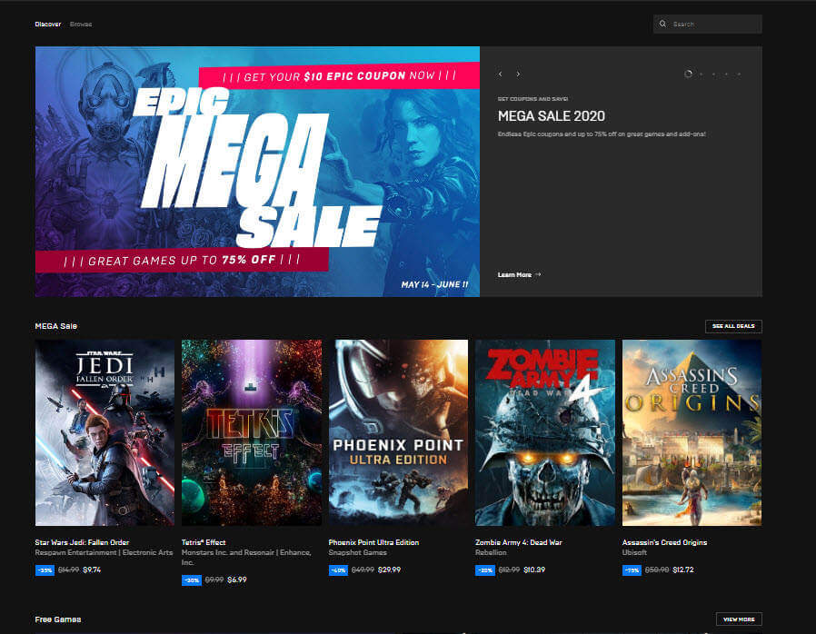Click the struck-through original price of Assassin's Creed Origins
The image size is (816, 634).
[x=657, y=570]
